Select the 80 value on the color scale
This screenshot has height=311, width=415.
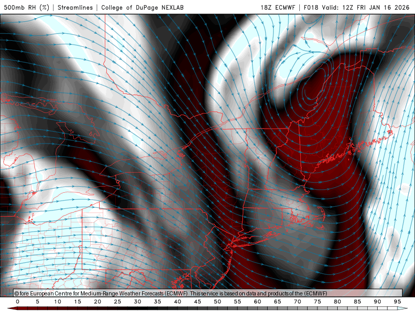click(338, 302)
